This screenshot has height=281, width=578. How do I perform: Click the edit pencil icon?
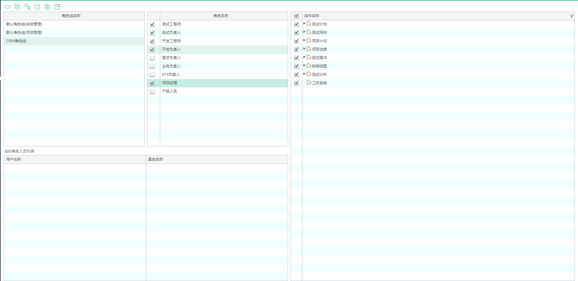click(x=37, y=7)
